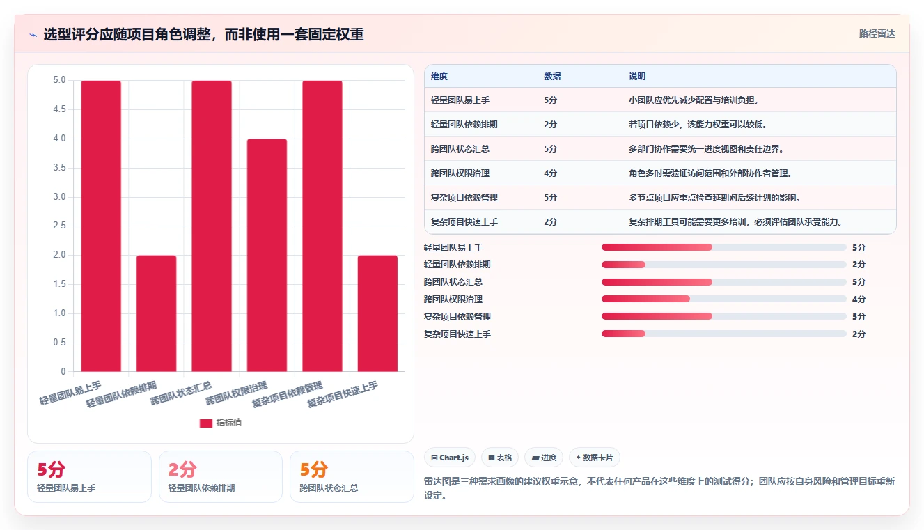Toggle the 指标值 legend swatch
The height and width of the screenshot is (530, 924).
click(206, 423)
